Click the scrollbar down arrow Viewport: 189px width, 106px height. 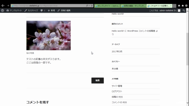tap(188, 103)
